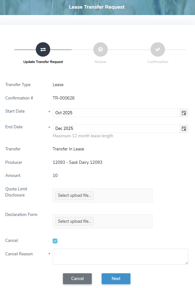Image resolution: width=195 pixels, height=288 pixels.
Task: Click the transfer arrows icon in the progress bar
Action: tap(43, 49)
